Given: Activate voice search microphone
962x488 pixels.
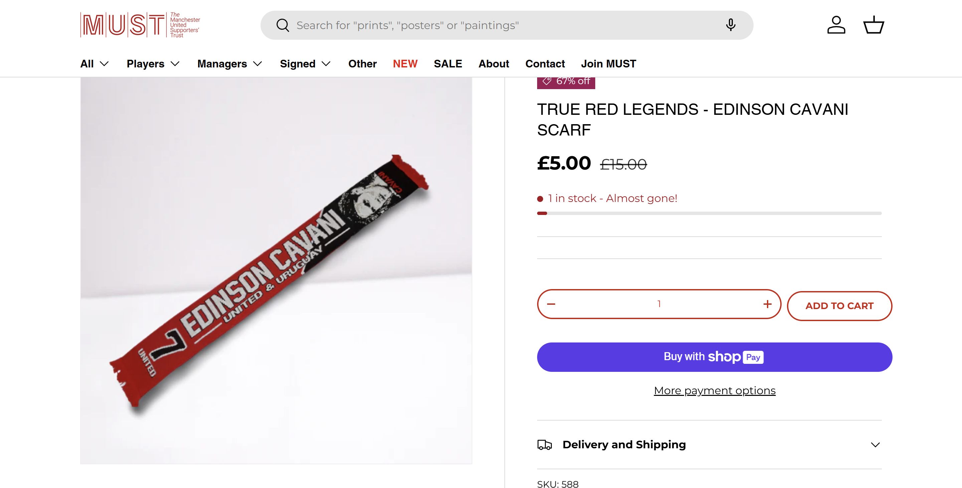Looking at the screenshot, I should (x=731, y=25).
